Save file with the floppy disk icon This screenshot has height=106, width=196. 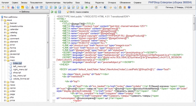coord(60,12)
